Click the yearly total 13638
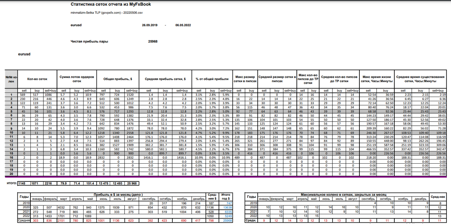Screen dimensions: 451x224 [227, 207]
